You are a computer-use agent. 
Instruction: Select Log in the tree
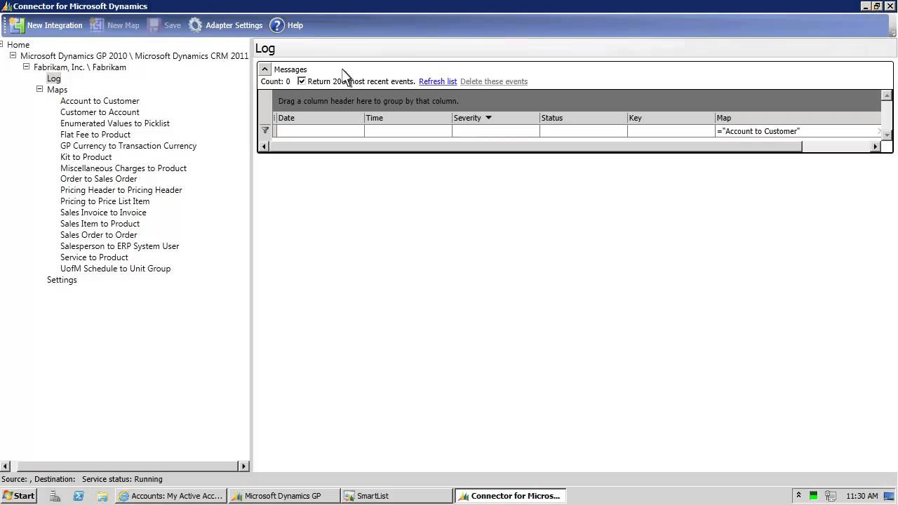coord(54,79)
